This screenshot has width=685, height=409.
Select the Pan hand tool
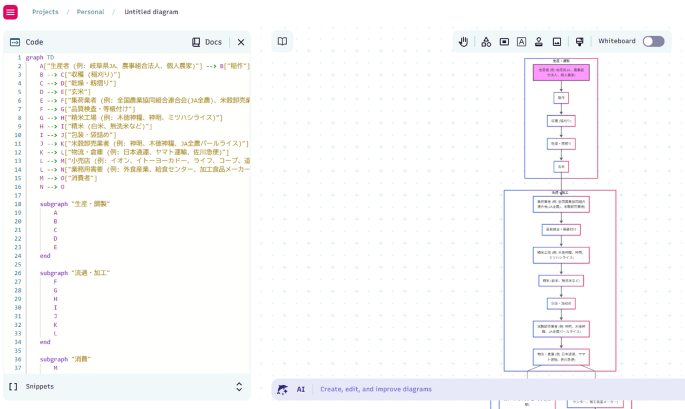click(x=463, y=41)
